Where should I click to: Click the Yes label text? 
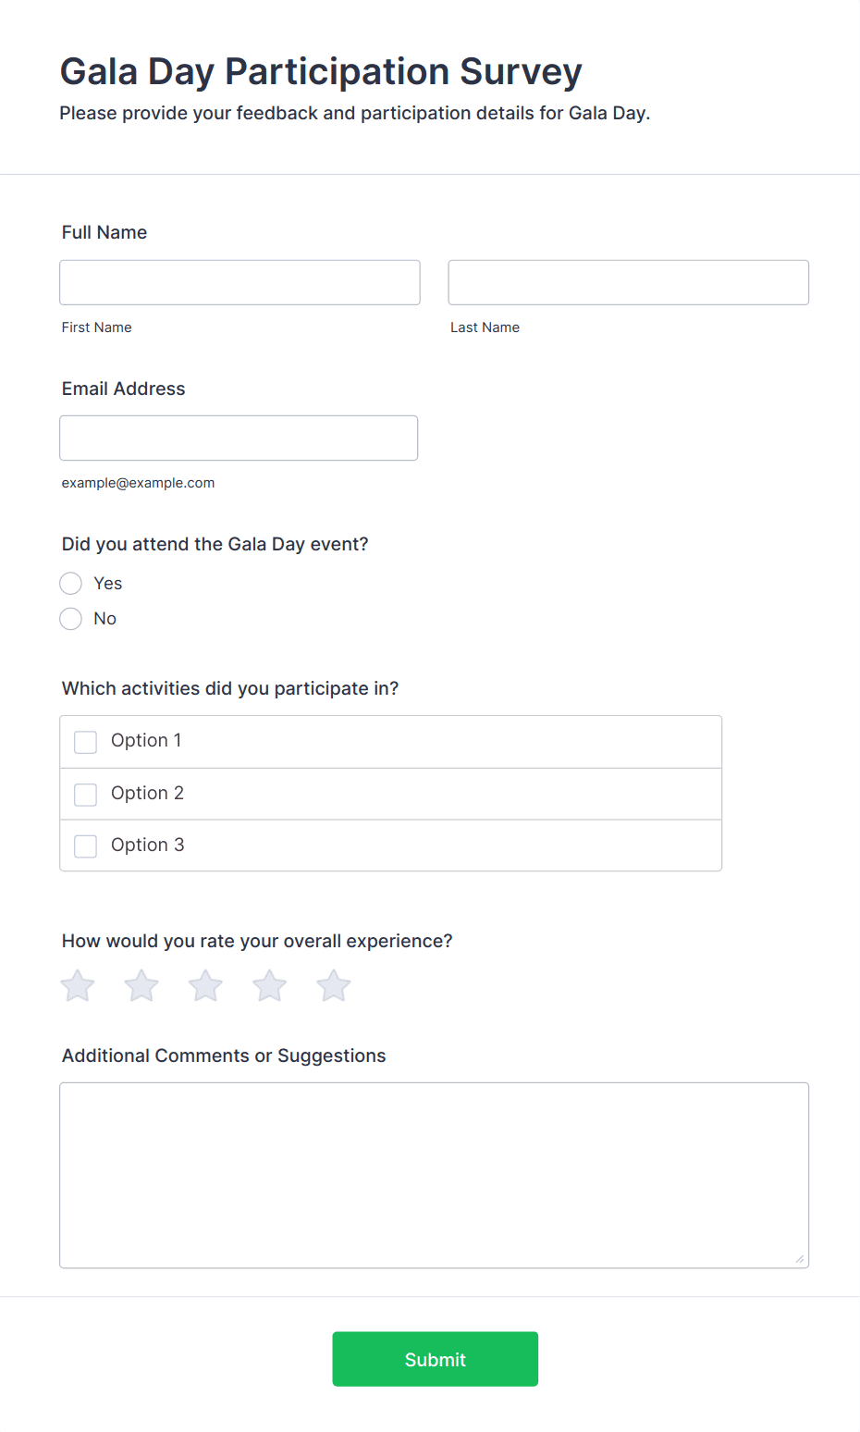[x=108, y=584]
